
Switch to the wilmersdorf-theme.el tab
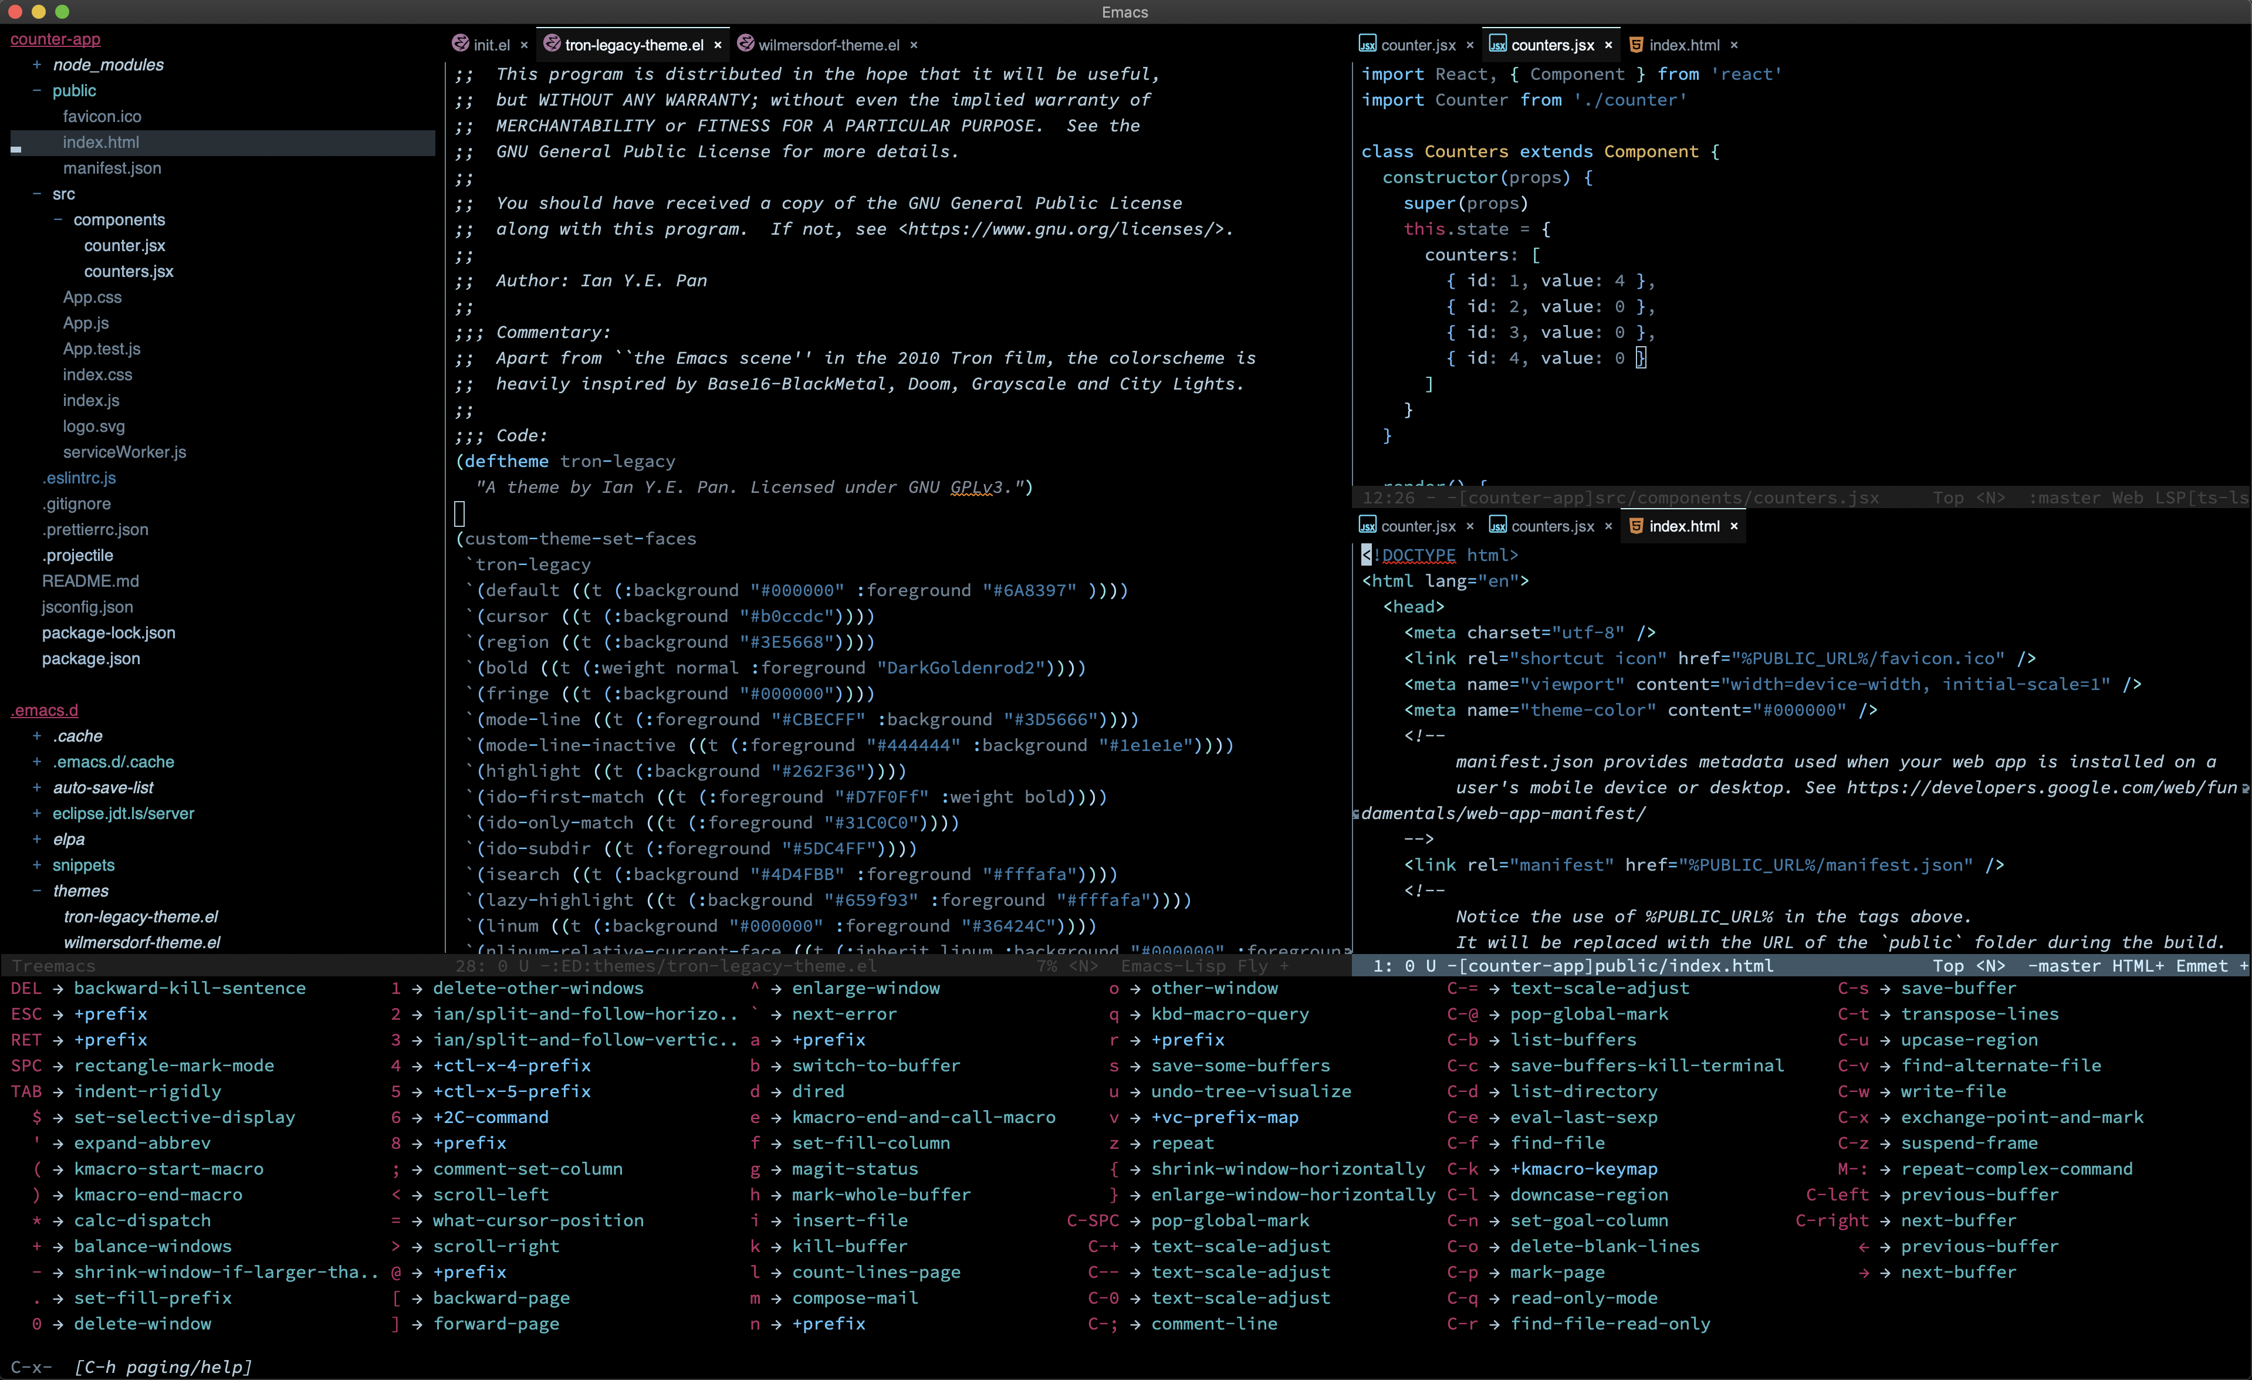[828, 45]
